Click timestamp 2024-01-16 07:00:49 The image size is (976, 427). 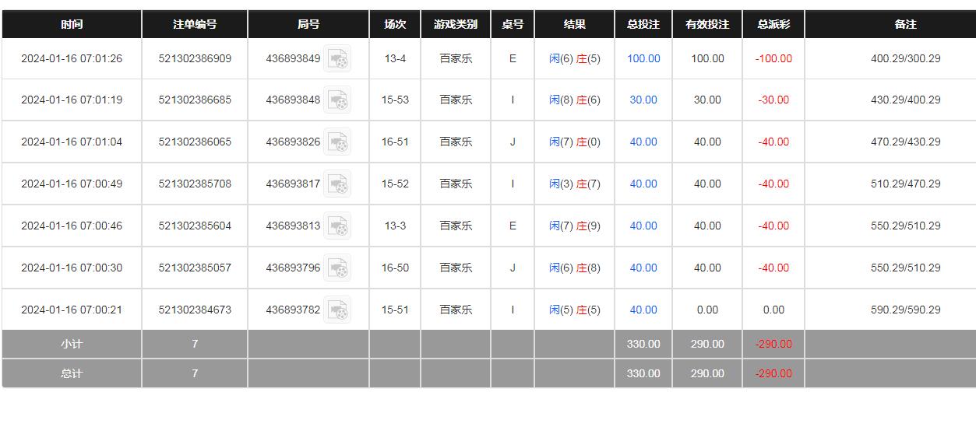pyautogui.click(x=72, y=184)
